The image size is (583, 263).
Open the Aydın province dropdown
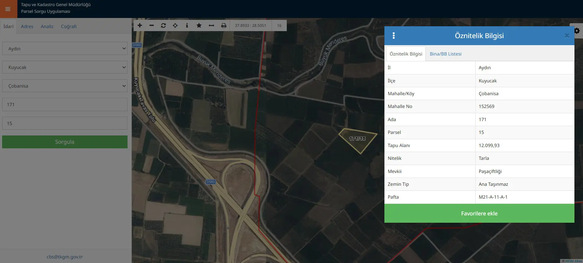pyautogui.click(x=65, y=49)
